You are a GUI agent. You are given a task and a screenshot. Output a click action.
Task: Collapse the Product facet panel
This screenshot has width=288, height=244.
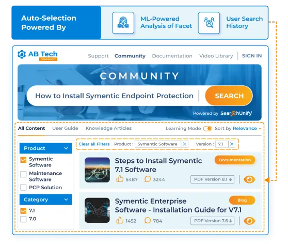click(66, 148)
